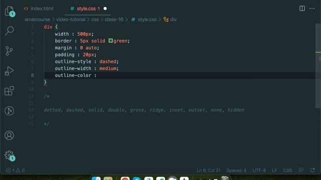The width and height of the screenshot is (321, 180).
Task: Change language mode via CSS
Action: point(287,170)
